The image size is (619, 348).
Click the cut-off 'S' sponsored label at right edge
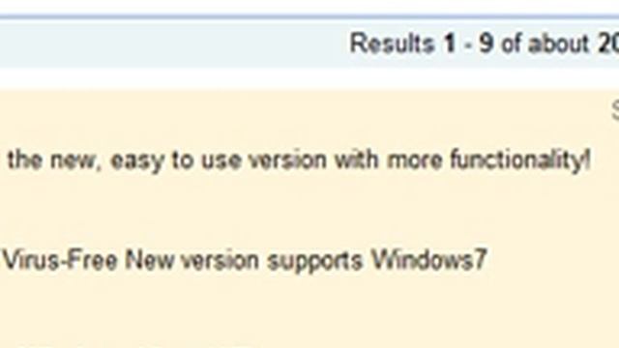(x=615, y=110)
